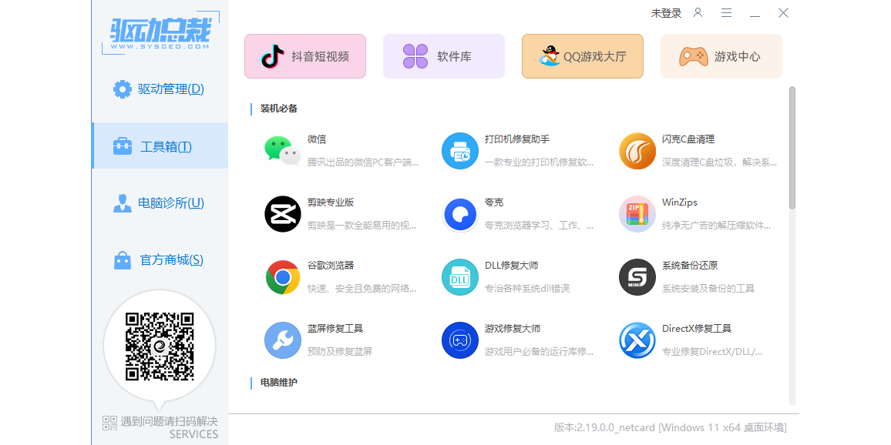Viewport: 891px width, 445px height.
Task: Click the WinZips title text
Action: (680, 202)
